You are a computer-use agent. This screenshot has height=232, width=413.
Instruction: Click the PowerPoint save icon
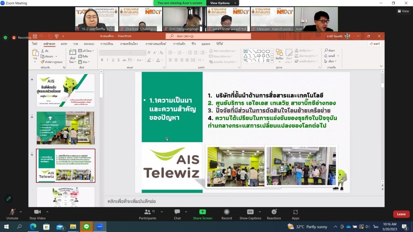pyautogui.click(x=35, y=36)
